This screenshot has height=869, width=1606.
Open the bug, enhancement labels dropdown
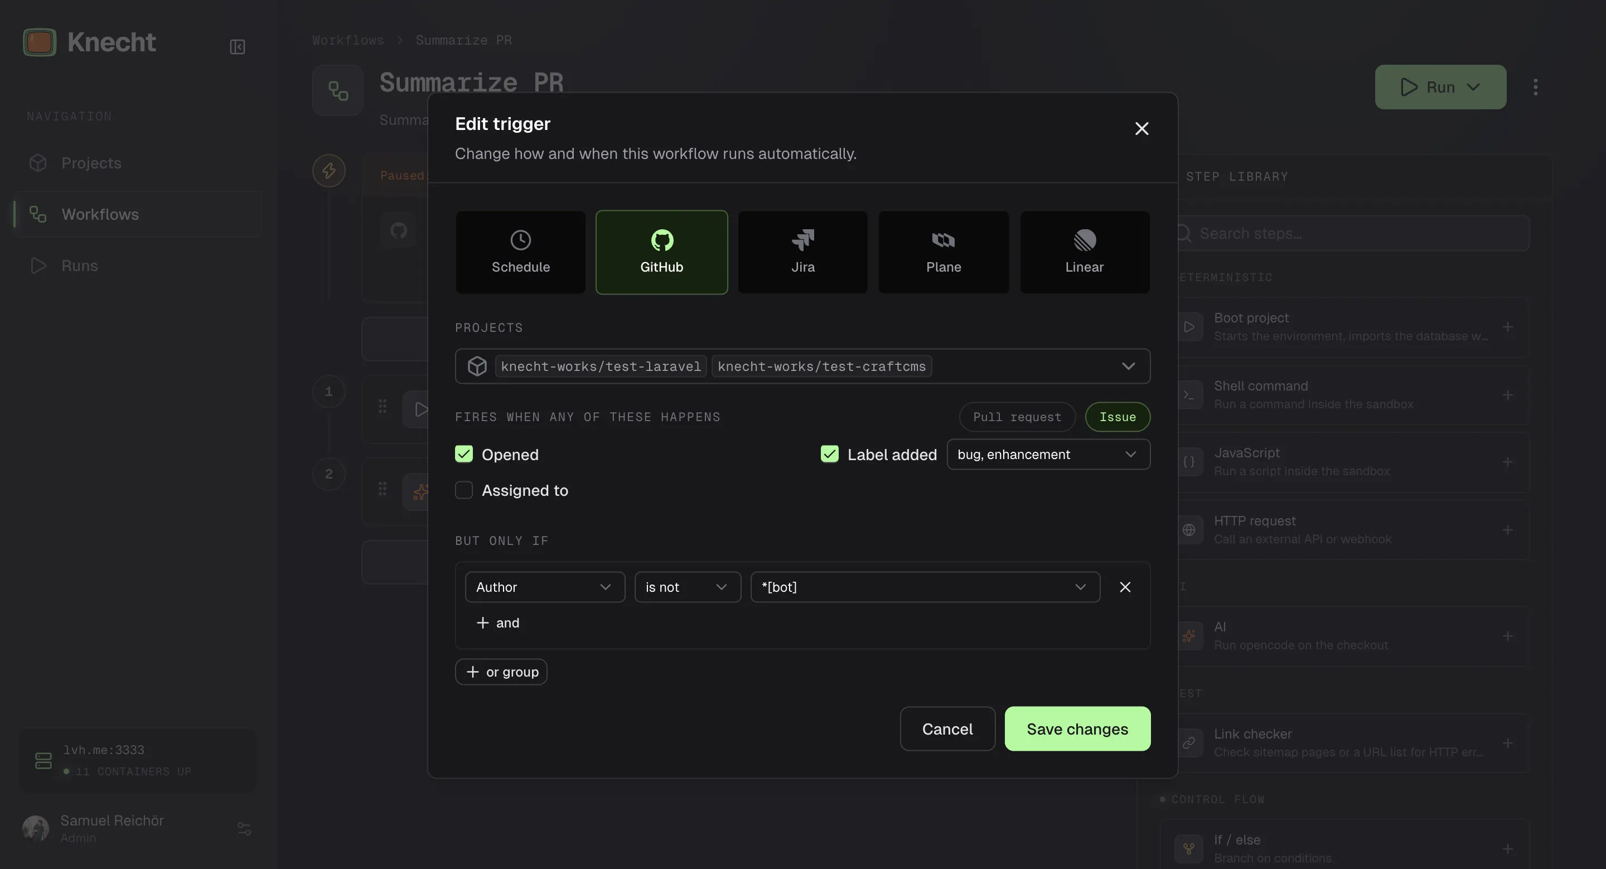click(1048, 455)
